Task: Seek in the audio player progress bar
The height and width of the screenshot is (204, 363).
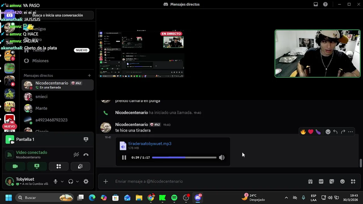Action: click(x=184, y=158)
